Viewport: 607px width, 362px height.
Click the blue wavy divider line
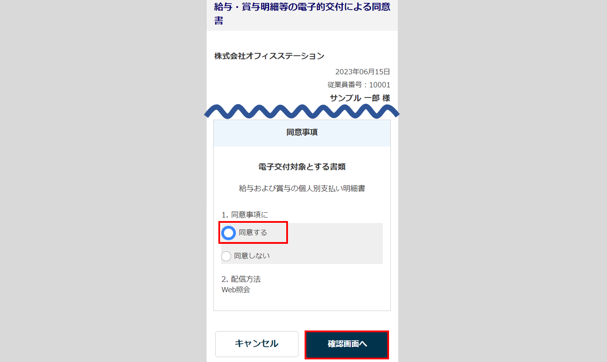click(302, 112)
